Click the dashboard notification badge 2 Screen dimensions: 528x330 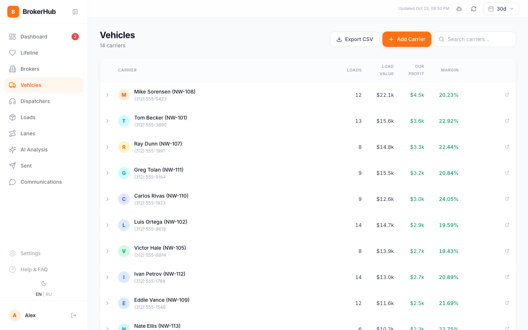pos(75,37)
